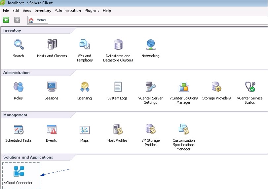
Task: Open the File menu
Action: (x=6, y=11)
